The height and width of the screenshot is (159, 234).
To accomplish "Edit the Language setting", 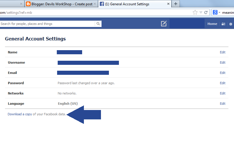I will click(x=223, y=104).
